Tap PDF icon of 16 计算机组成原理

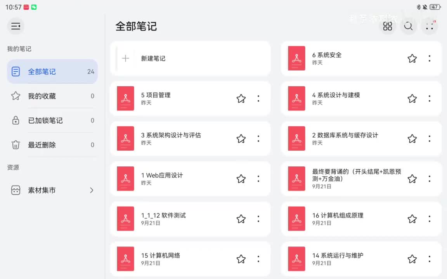[x=296, y=219]
